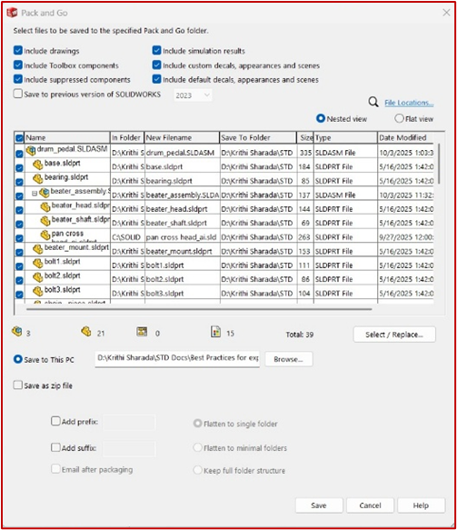Click the base.sldprt part icon
This screenshot has height=530, width=457.
click(x=38, y=165)
